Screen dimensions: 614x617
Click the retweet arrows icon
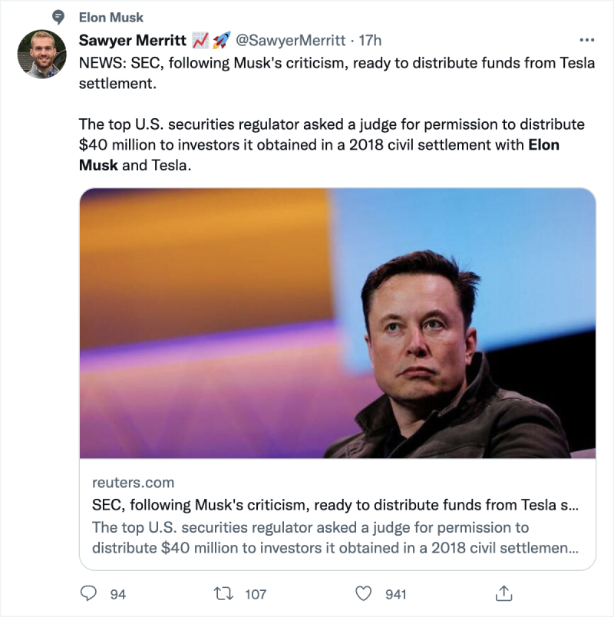(225, 593)
